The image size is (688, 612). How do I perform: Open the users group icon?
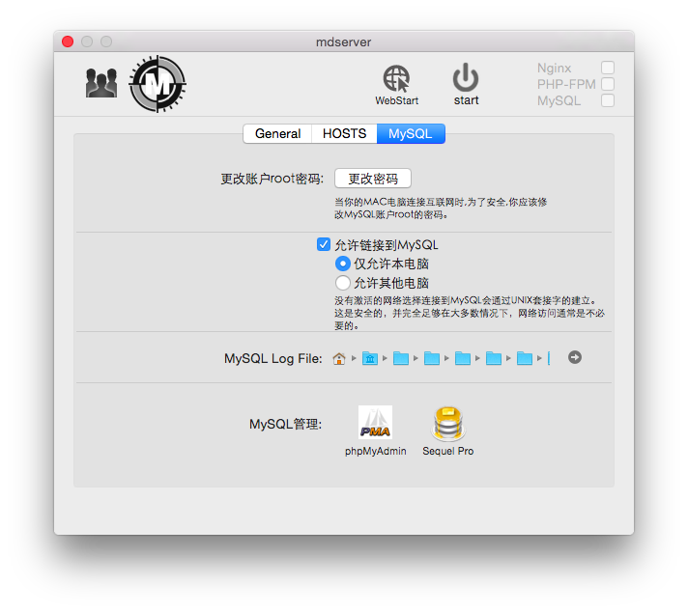point(101,83)
